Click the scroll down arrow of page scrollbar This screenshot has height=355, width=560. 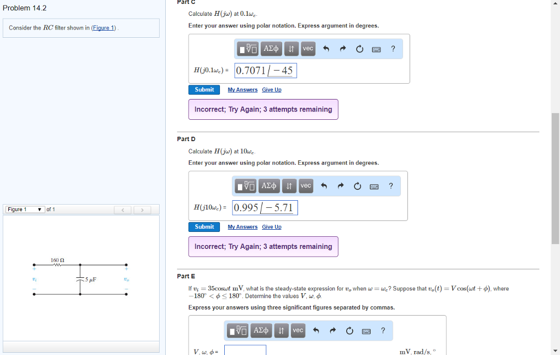(556, 351)
